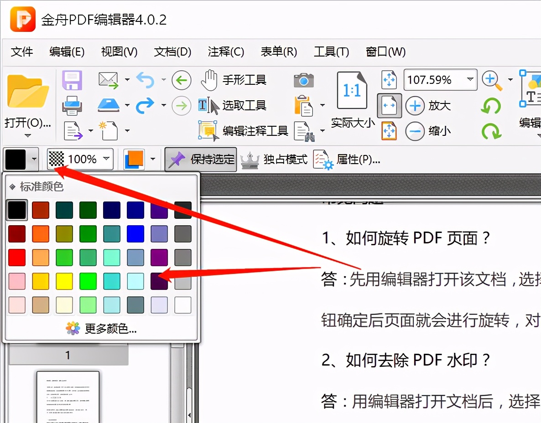Image resolution: width=541 pixels, height=423 pixels.
Task: Pick the dark purple swatch in fourth row
Action: coord(159,281)
